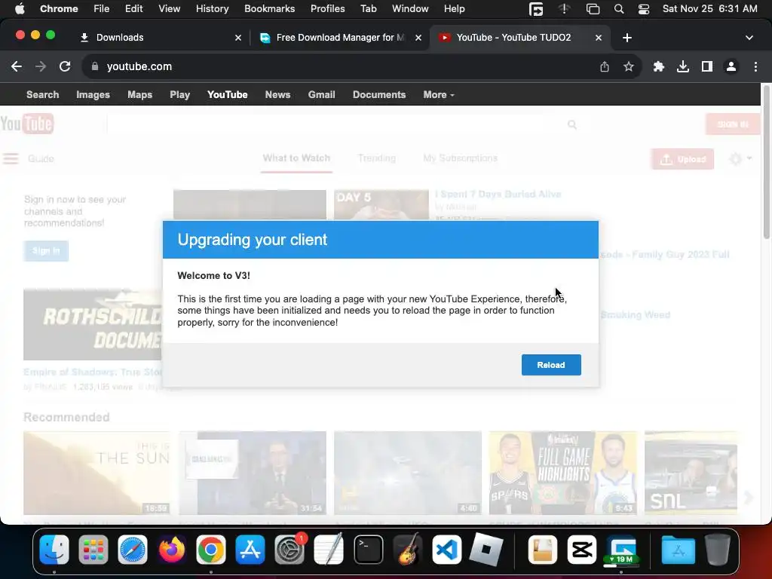Click the browser forward arrow
This screenshot has height=579, width=772.
click(41, 66)
